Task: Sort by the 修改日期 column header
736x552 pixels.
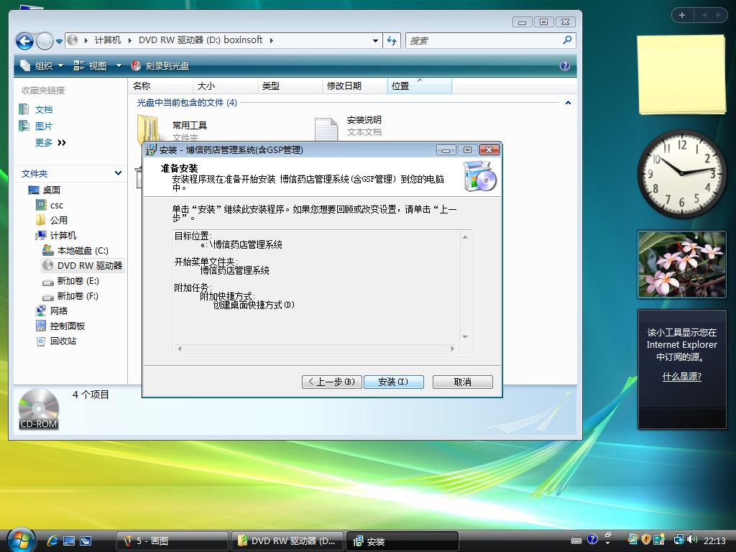Action: point(344,86)
